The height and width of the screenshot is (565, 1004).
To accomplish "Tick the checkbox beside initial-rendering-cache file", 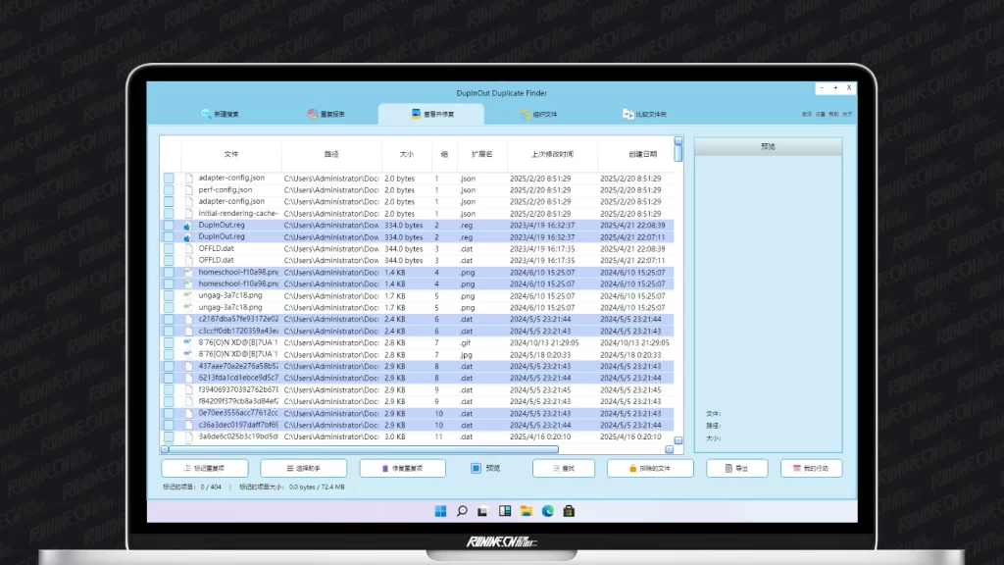I will pos(169,214).
